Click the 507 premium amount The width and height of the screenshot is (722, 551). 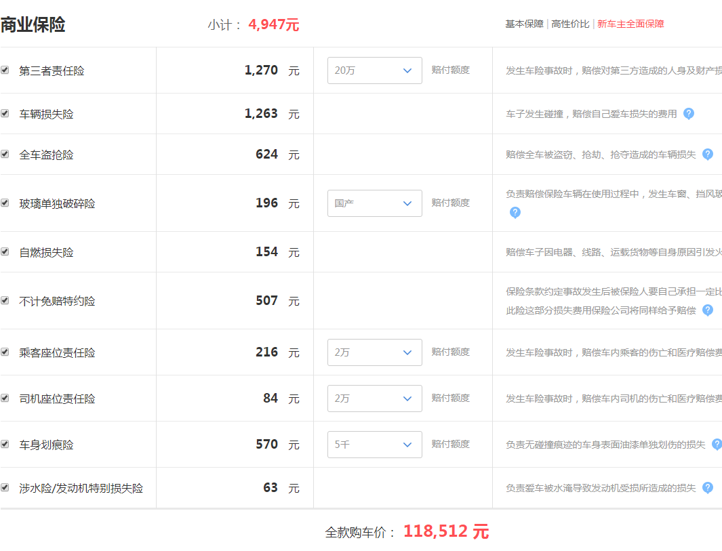266,300
